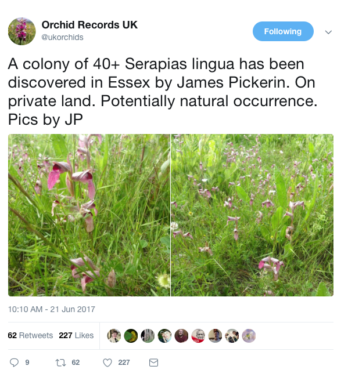Open the third liker avatar with trees
The image size is (348, 384).
[148, 335]
